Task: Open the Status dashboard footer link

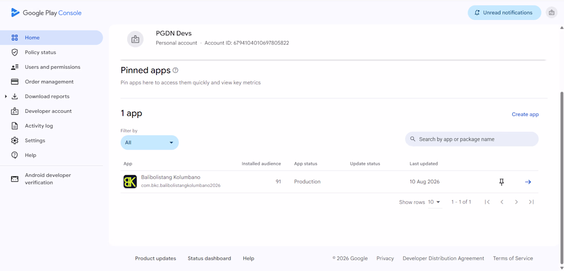Action: (209, 258)
